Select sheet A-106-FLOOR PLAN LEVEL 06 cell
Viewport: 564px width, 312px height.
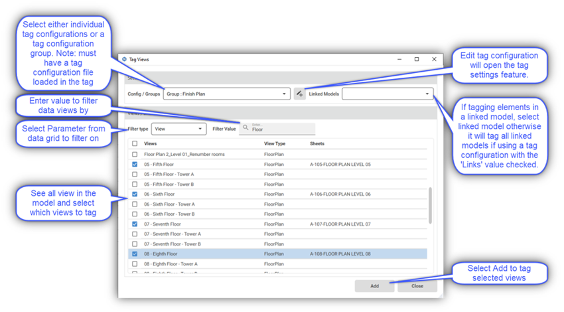(340, 195)
